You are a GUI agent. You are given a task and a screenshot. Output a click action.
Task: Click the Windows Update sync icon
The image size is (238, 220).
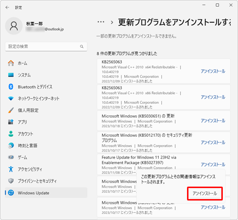click(x=11, y=193)
